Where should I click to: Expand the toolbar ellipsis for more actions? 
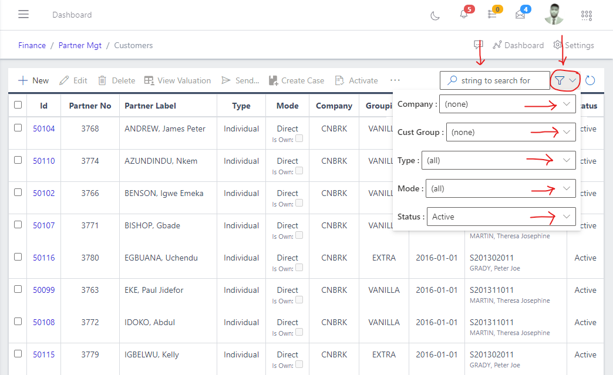click(395, 80)
